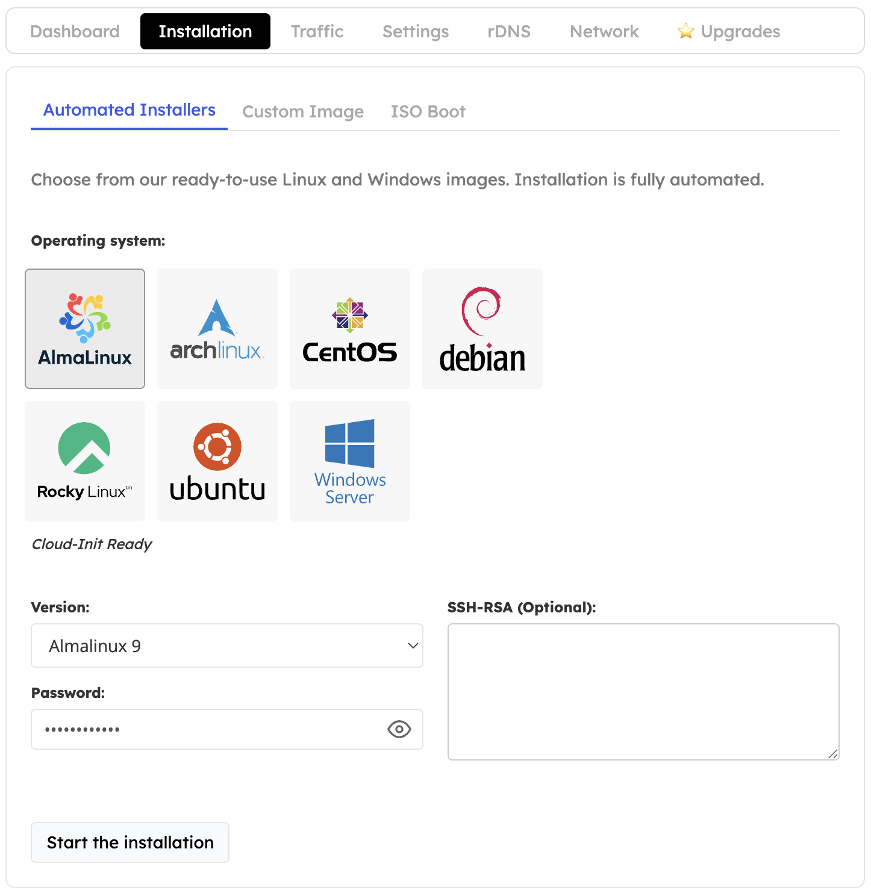Switch to the Custom Image tab
The image size is (871, 896).
pyautogui.click(x=303, y=111)
